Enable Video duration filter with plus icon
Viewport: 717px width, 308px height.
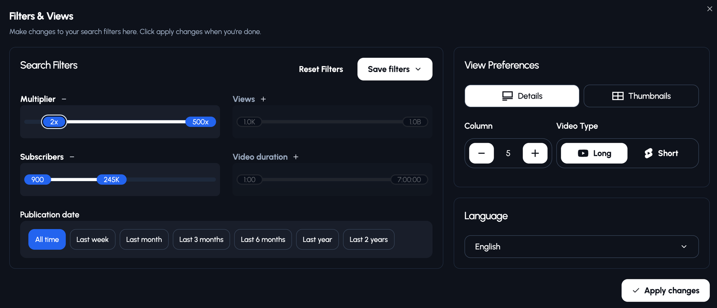296,157
